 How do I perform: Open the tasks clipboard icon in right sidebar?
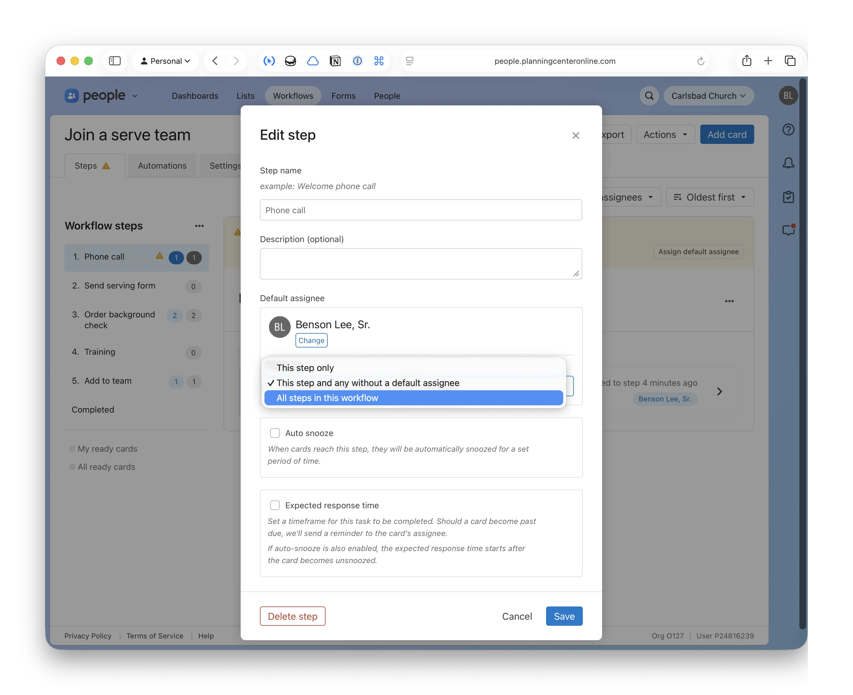click(x=789, y=197)
